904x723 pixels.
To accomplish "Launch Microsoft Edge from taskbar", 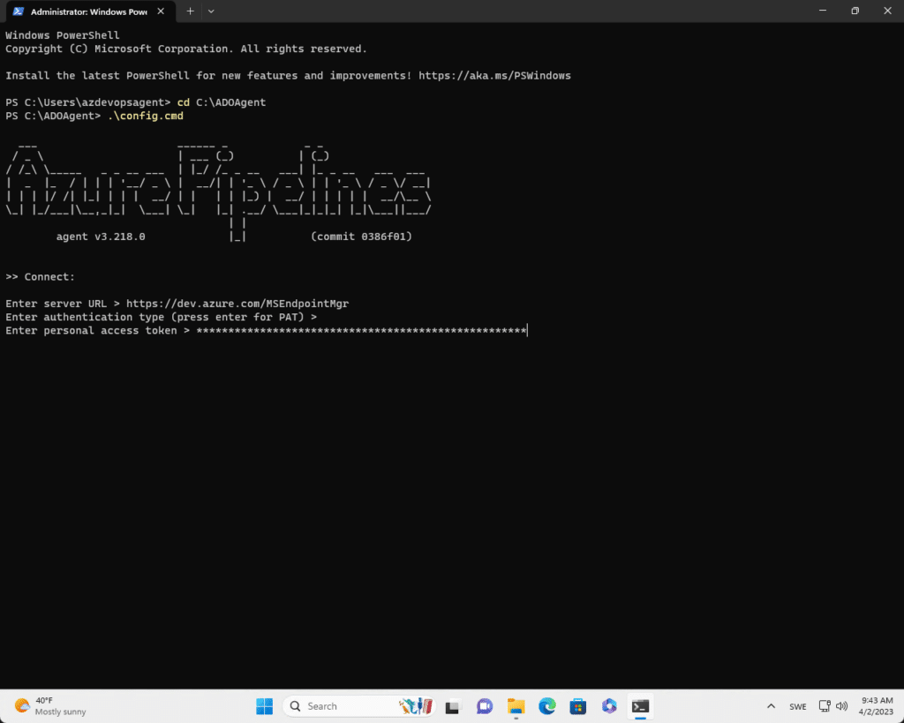I will tap(547, 706).
